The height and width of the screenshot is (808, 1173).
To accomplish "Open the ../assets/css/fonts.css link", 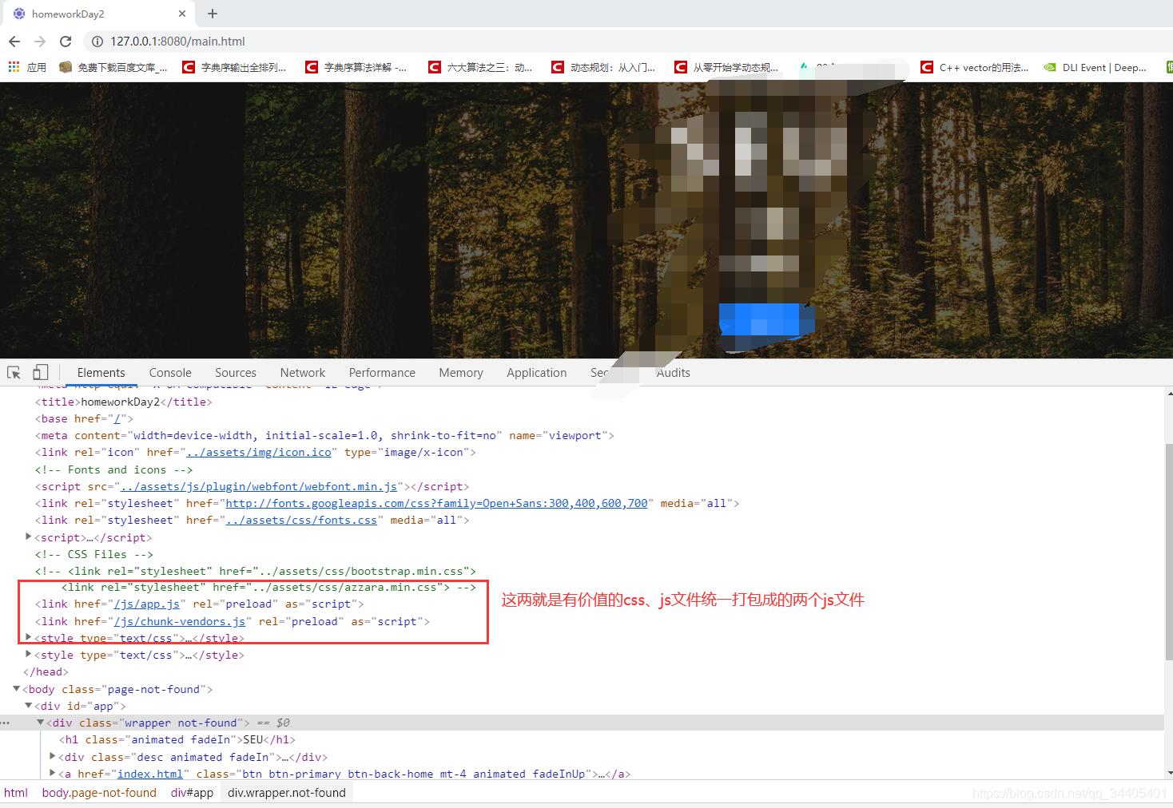I will point(301,521).
